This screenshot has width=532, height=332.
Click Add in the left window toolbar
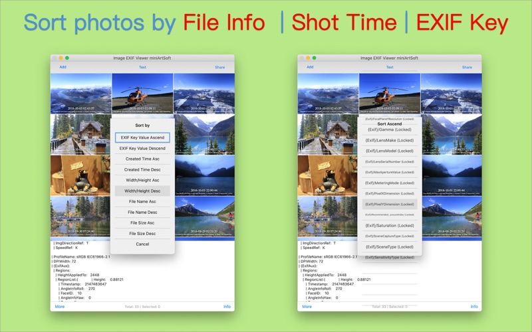tap(63, 67)
